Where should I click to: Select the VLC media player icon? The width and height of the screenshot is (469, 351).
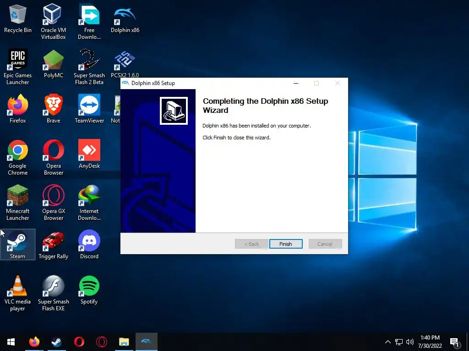coord(18,293)
